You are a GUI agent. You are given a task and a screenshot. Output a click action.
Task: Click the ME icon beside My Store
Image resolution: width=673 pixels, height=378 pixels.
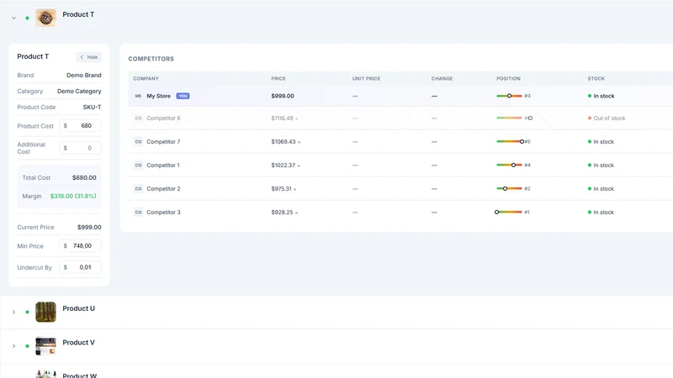click(138, 96)
